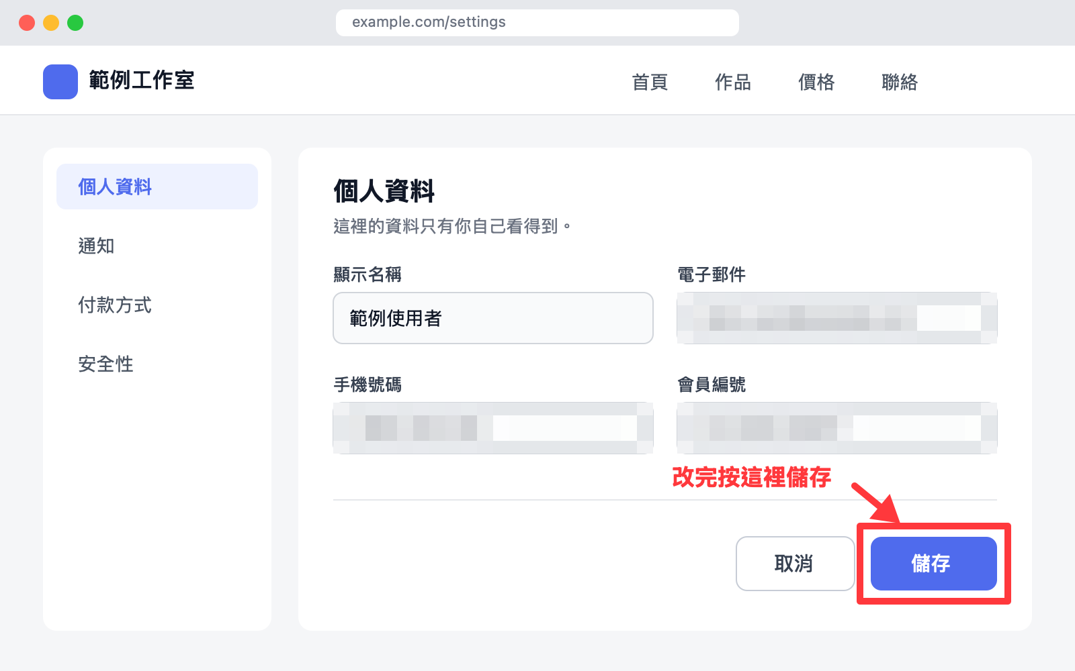Click the browser address bar example.com/settings

pos(537,22)
